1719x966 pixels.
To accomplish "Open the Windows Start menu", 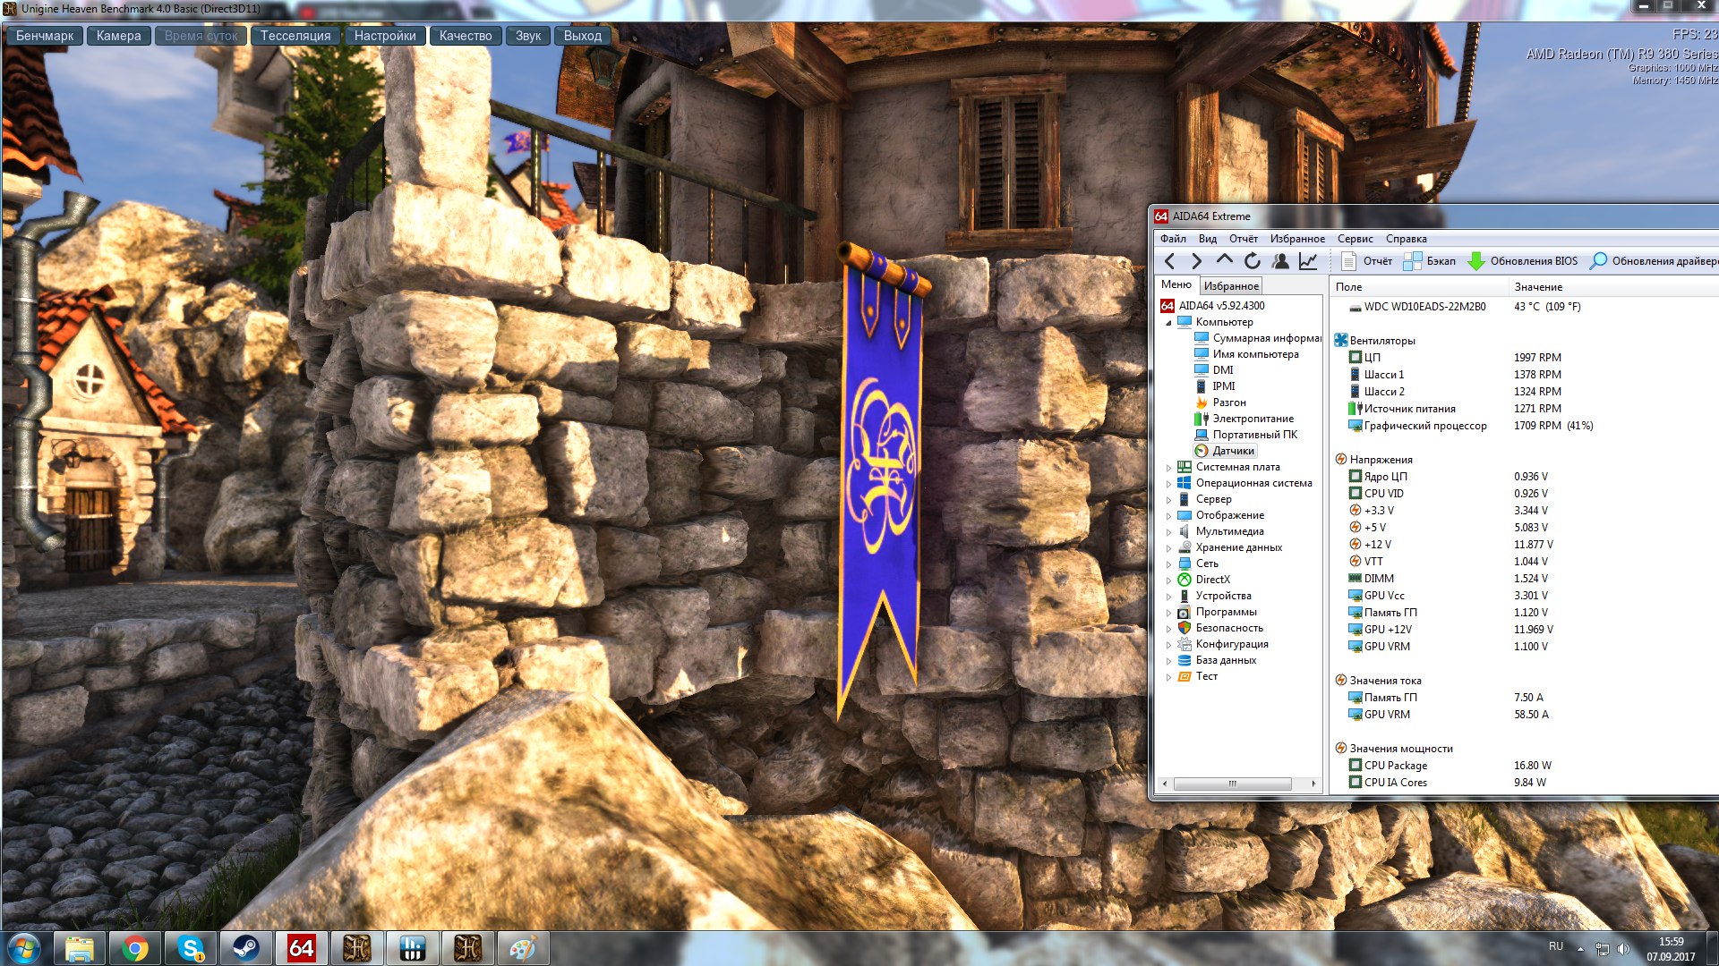I will 24,948.
